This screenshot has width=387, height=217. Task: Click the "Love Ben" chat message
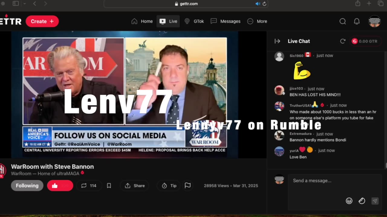click(298, 157)
